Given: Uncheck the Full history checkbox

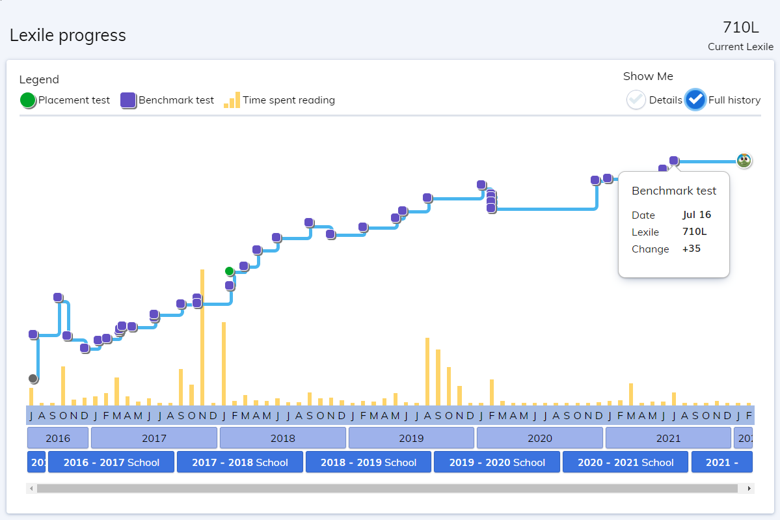Looking at the screenshot, I should [x=695, y=100].
